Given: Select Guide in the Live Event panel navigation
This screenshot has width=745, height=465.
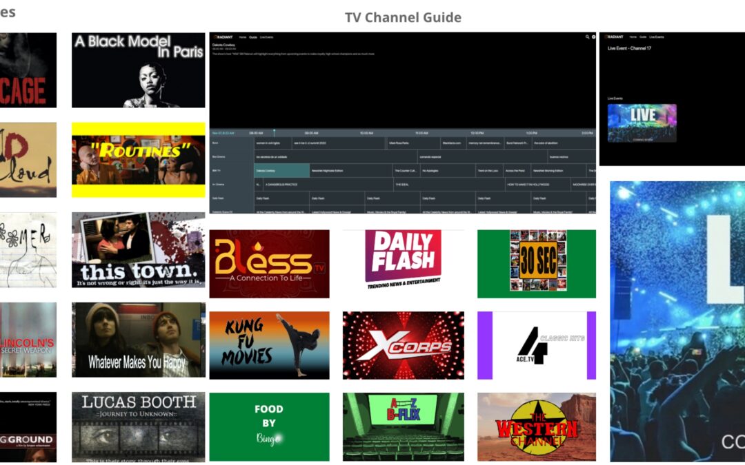Looking at the screenshot, I should click(643, 37).
